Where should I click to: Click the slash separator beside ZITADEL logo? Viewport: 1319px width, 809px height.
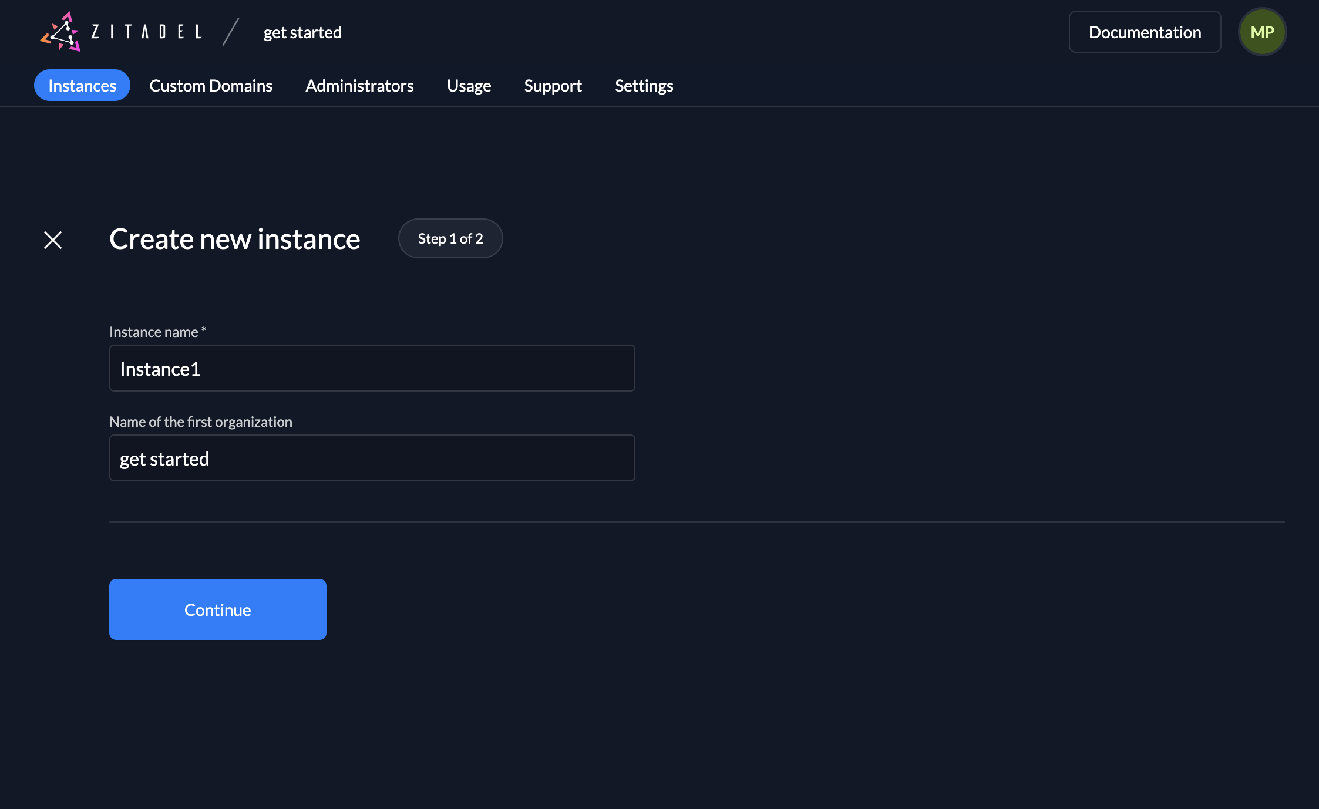(x=231, y=32)
